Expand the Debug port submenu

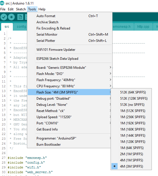[x=69, y=99]
